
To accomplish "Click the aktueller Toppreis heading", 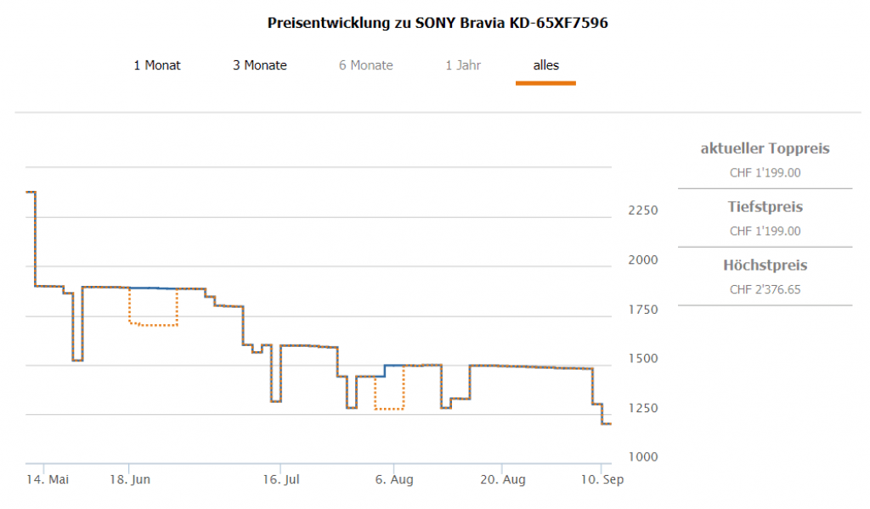I will 765,148.
